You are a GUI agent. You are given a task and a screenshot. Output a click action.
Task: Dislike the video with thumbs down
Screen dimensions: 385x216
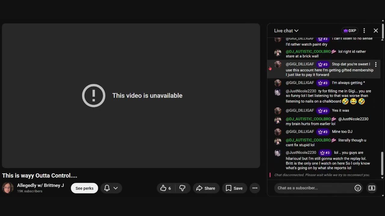(x=182, y=188)
